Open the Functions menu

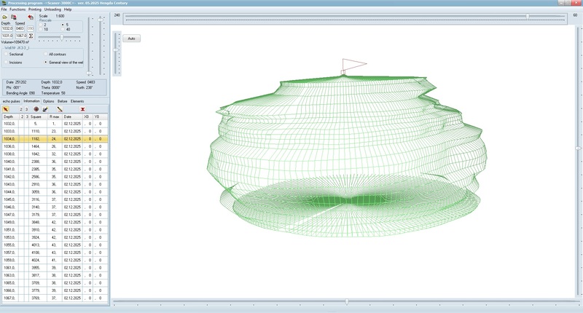pos(19,9)
